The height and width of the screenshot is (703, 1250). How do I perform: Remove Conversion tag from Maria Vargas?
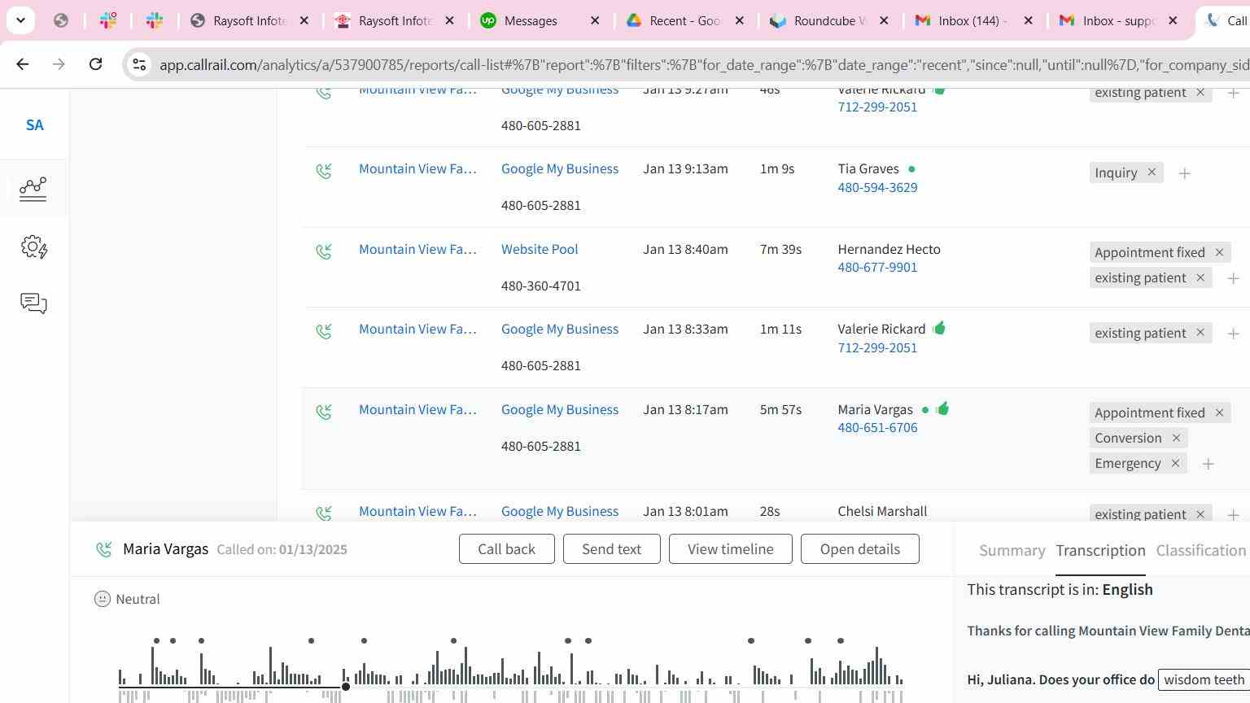[1176, 438]
